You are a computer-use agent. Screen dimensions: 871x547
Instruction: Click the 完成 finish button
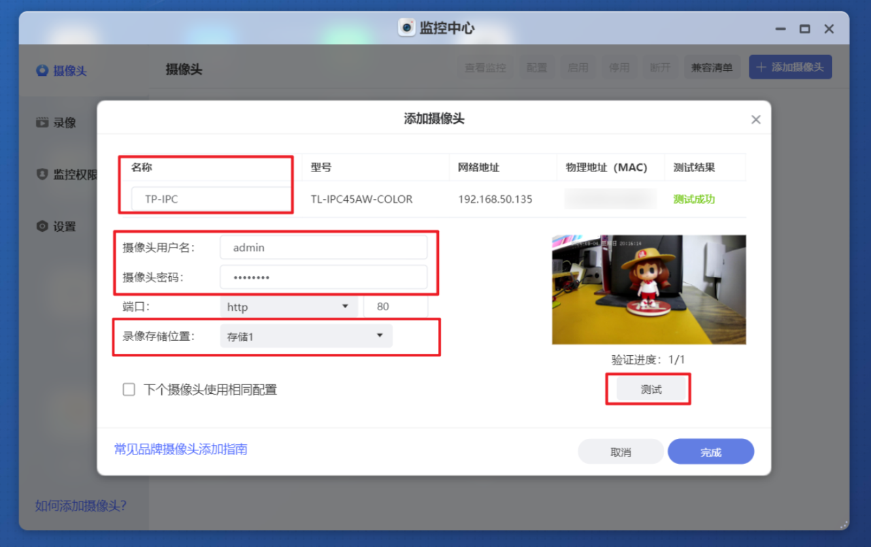point(710,451)
